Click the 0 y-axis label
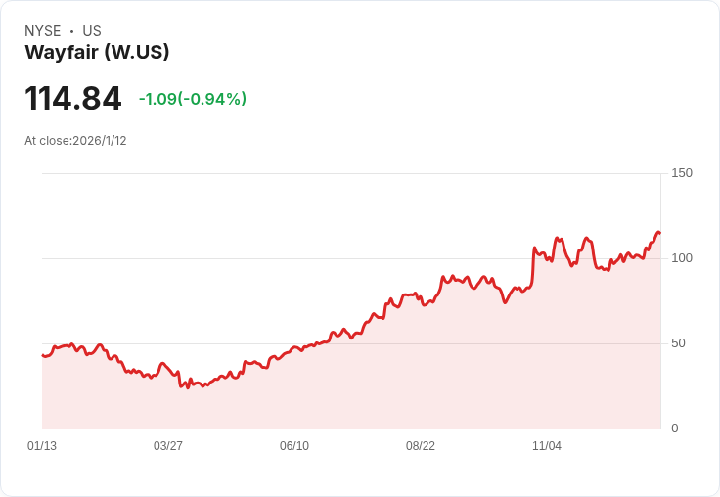Image resolution: width=720 pixels, height=497 pixels. [x=675, y=429]
